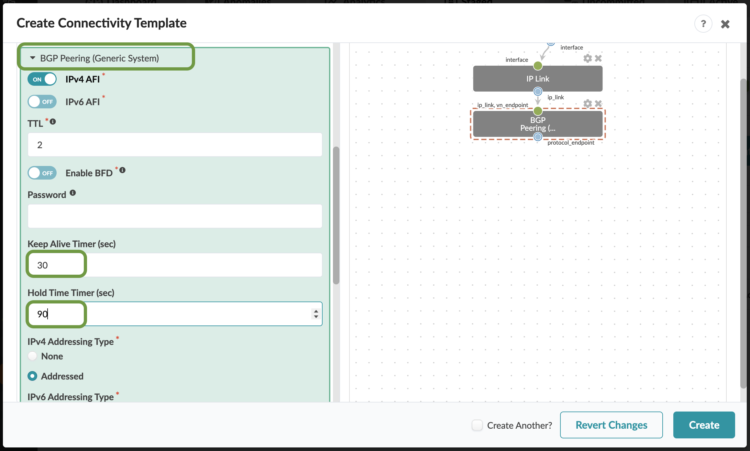Image resolution: width=750 pixels, height=451 pixels.
Task: Click the diagram canvas vertical scrollbar thumb
Action: (x=743, y=233)
